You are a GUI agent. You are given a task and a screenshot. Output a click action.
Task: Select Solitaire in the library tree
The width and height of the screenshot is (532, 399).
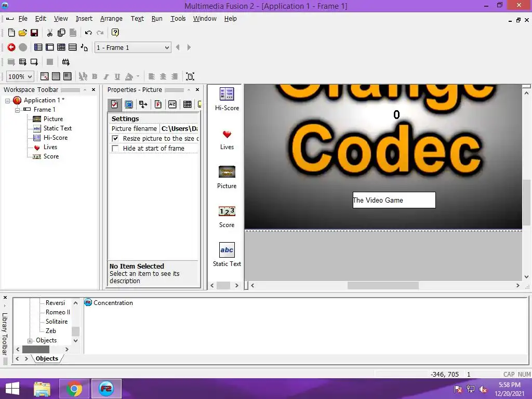click(x=56, y=321)
